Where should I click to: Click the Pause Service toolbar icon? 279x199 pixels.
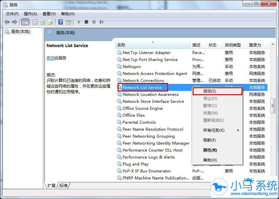pyautogui.click(x=94, y=22)
